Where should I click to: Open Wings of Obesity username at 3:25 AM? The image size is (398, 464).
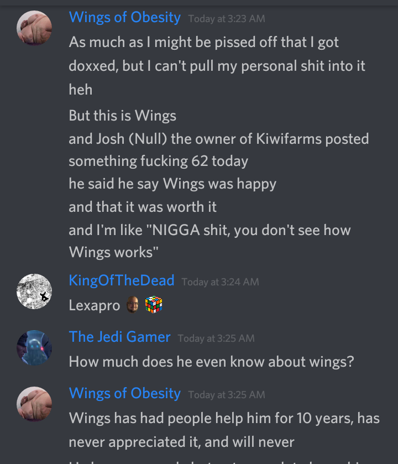pyautogui.click(x=125, y=393)
